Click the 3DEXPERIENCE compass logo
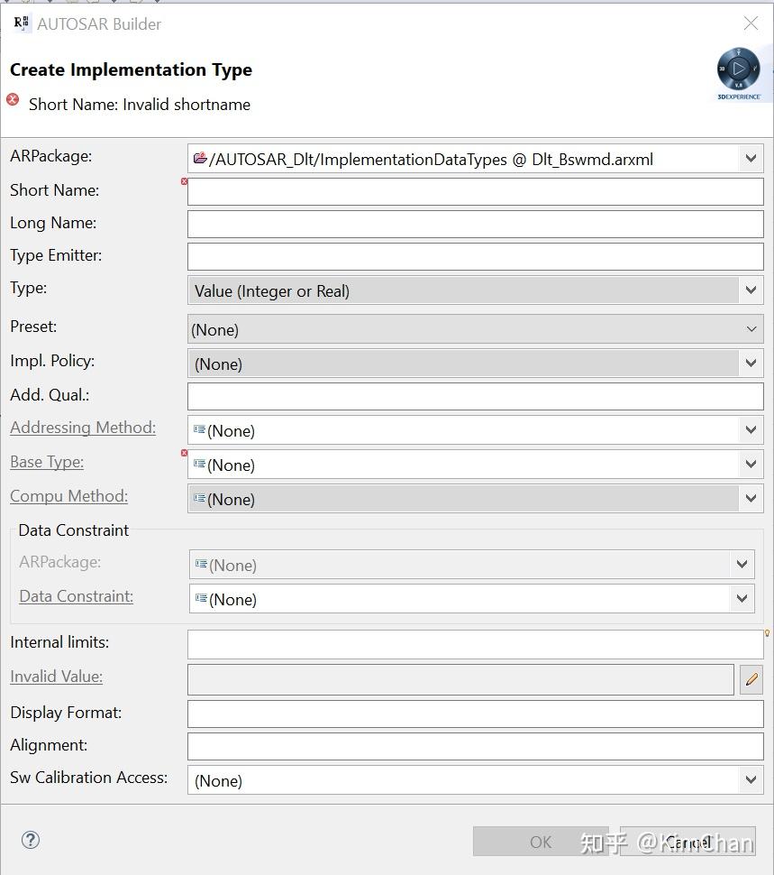The image size is (774, 875). (739, 71)
